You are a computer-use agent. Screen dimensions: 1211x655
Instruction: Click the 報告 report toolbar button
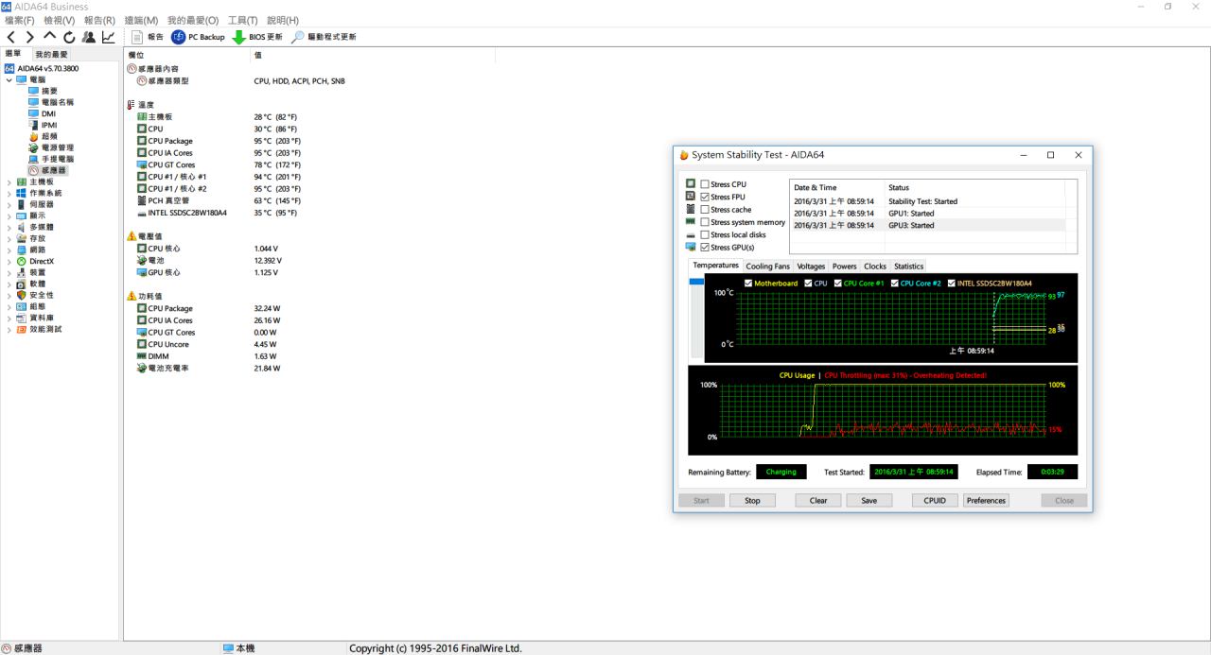pos(148,37)
